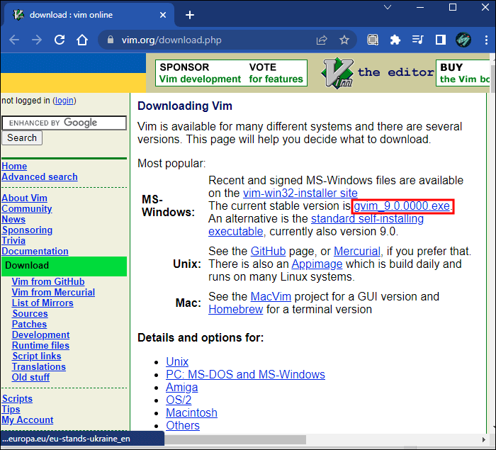Open the Homebrew link
The width and height of the screenshot is (496, 450).
tap(236, 309)
